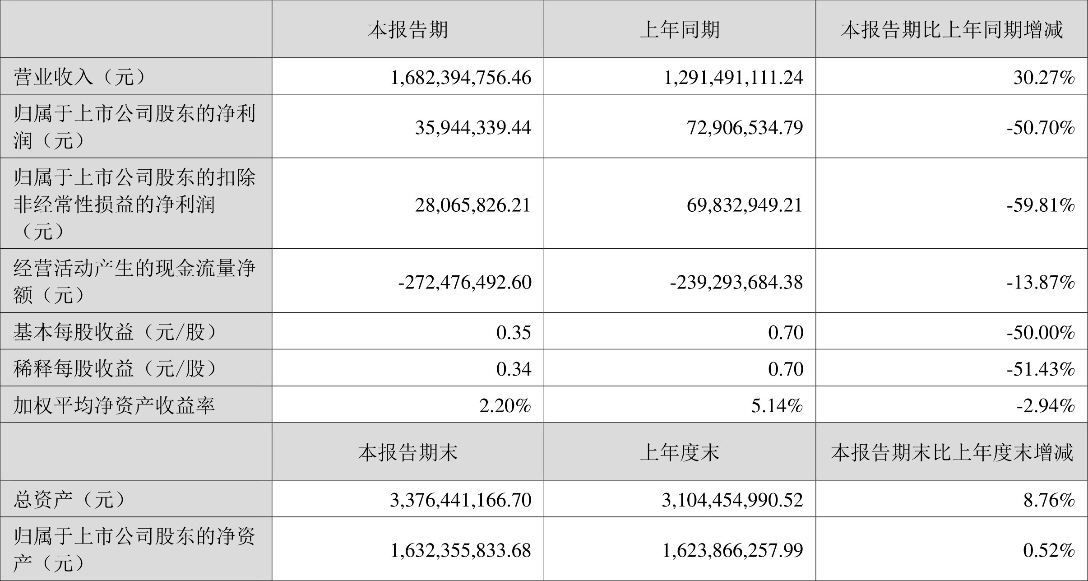
Task: Click the 本报告期比上年同期增减 header cell
Action: [x=952, y=29]
